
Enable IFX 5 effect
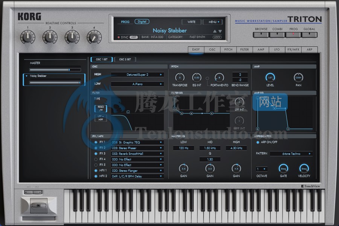click(x=96, y=165)
